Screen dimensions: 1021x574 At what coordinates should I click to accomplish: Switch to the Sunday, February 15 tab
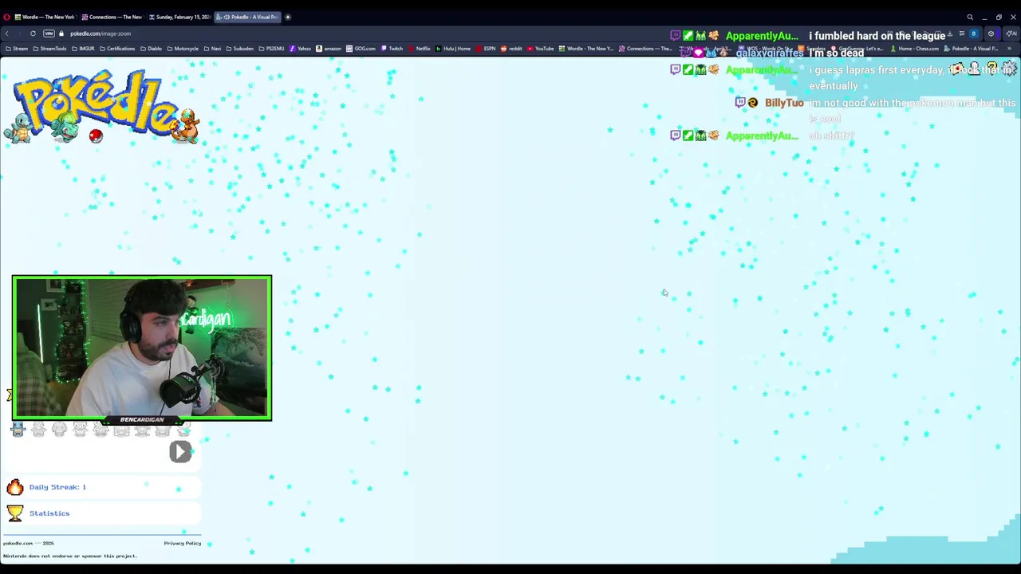click(179, 17)
